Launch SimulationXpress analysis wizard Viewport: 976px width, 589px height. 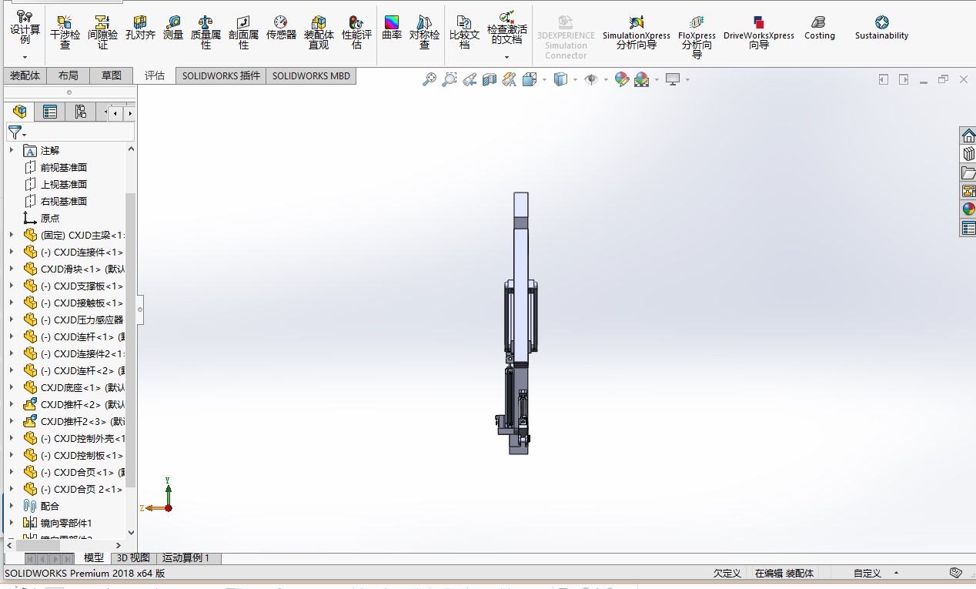point(636,32)
